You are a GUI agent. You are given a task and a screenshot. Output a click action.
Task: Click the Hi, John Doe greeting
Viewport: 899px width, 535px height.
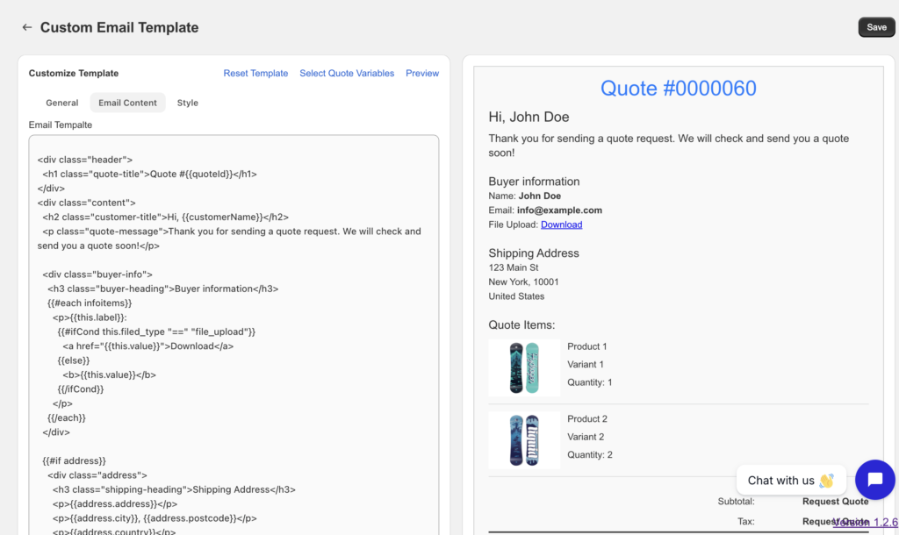(529, 117)
